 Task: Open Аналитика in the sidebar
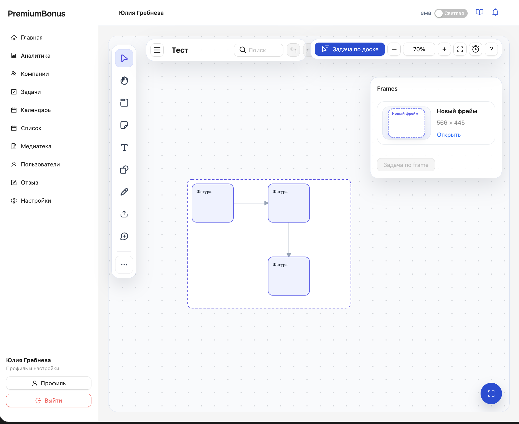pyautogui.click(x=35, y=56)
